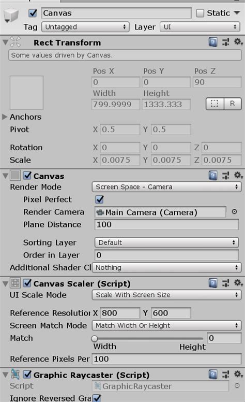This screenshot has width=245, height=402.
Task: Click the GameObject cube icon
Action: point(11,15)
